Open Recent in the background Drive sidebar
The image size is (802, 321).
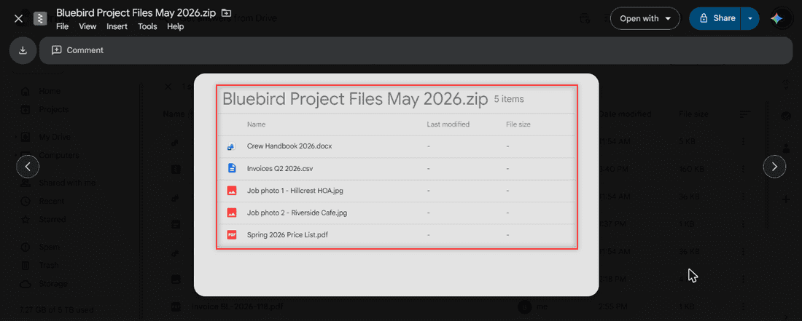[52, 201]
